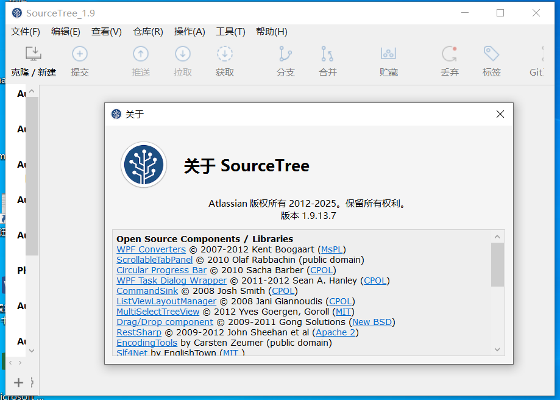The image size is (560, 400).
Task: Open the CPOL link next to Josh Smith
Action: pos(283,291)
